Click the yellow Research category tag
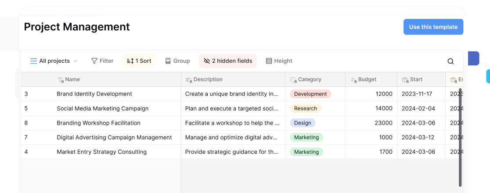The image size is (490, 193). pos(305,108)
